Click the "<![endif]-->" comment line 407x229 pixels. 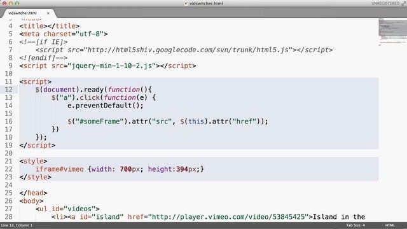coord(43,58)
